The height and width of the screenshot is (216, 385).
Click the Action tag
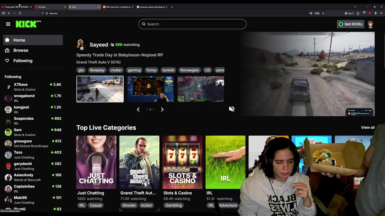pos(146,205)
